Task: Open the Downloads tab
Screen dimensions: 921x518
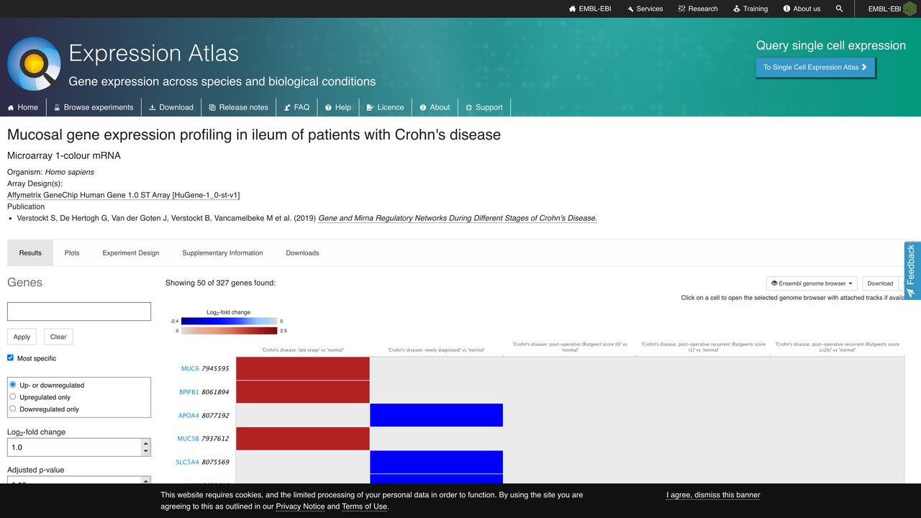Action: pos(302,253)
